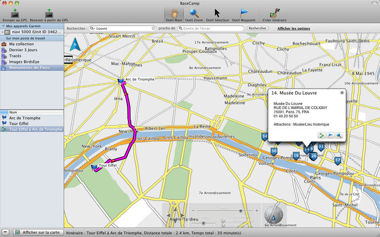This screenshot has width=380, height=237.
Task: Click the Créer itinéraire toolbar icon
Action: pos(275,13)
